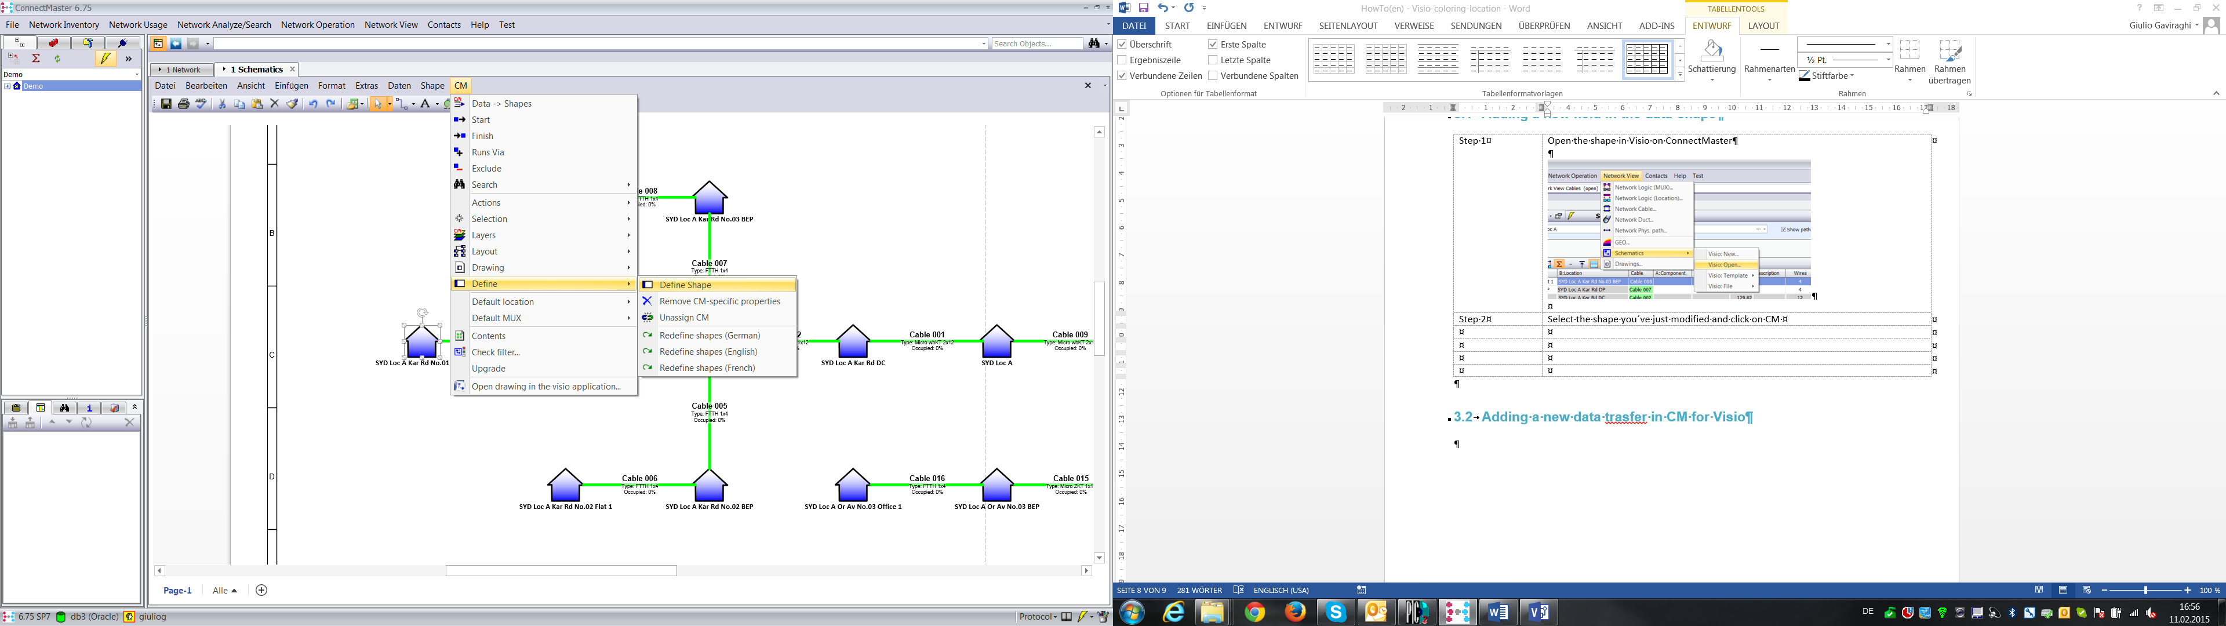Click the binoculars search icon by Search Objects

(1094, 43)
